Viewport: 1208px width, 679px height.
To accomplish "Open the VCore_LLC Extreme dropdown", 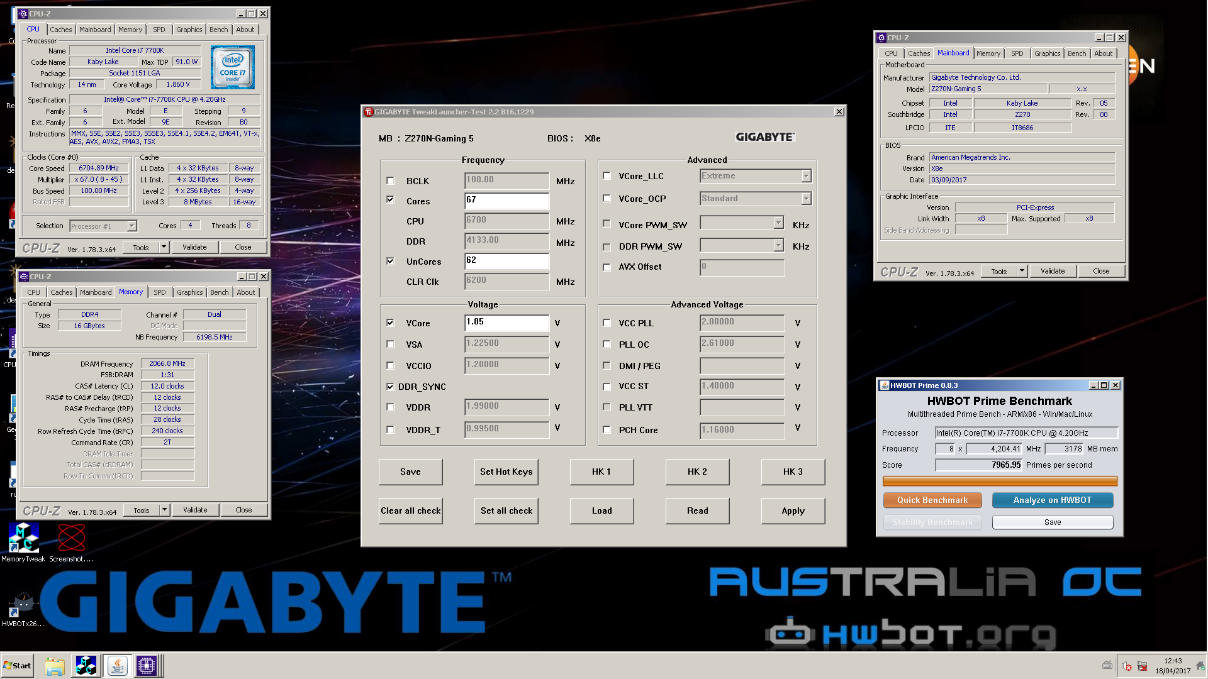I will [x=806, y=177].
